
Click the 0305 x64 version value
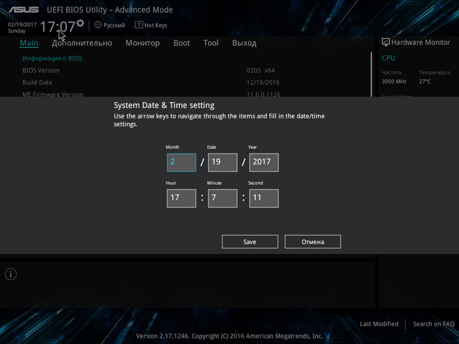(261, 71)
